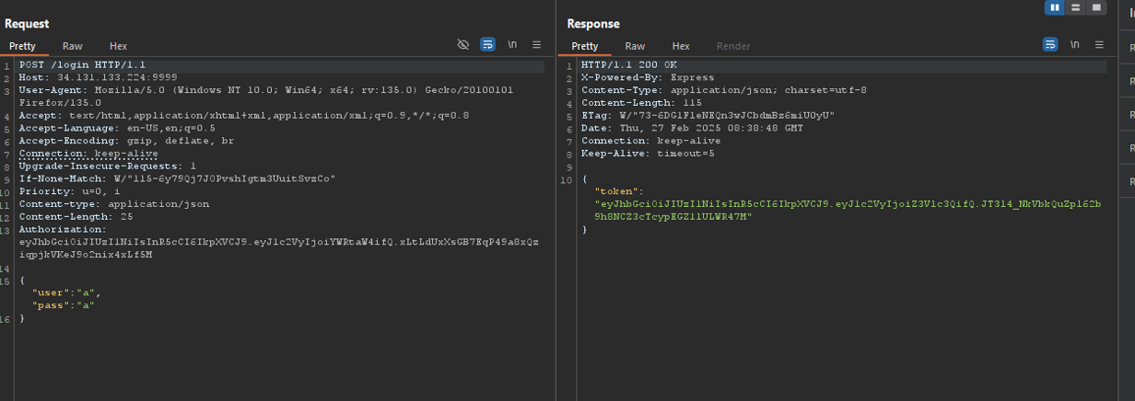
Task: Show non-printable characters in Request panel
Action: coord(512,44)
